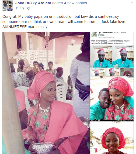The height and width of the screenshot is (154, 136).
Task: Click the left man-in-teal photo in screenshot
Action: pos(101,57)
